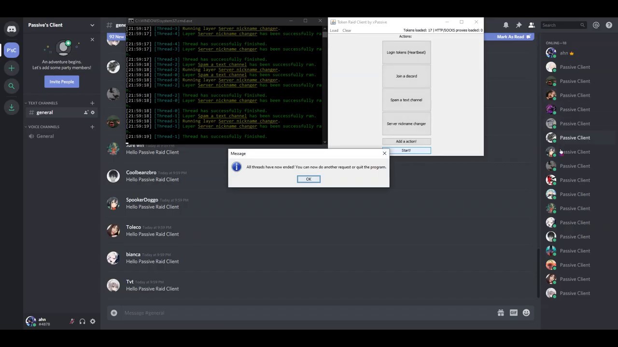The image size is (618, 347).
Task: Open the Nitro gift icon
Action: coord(501,313)
